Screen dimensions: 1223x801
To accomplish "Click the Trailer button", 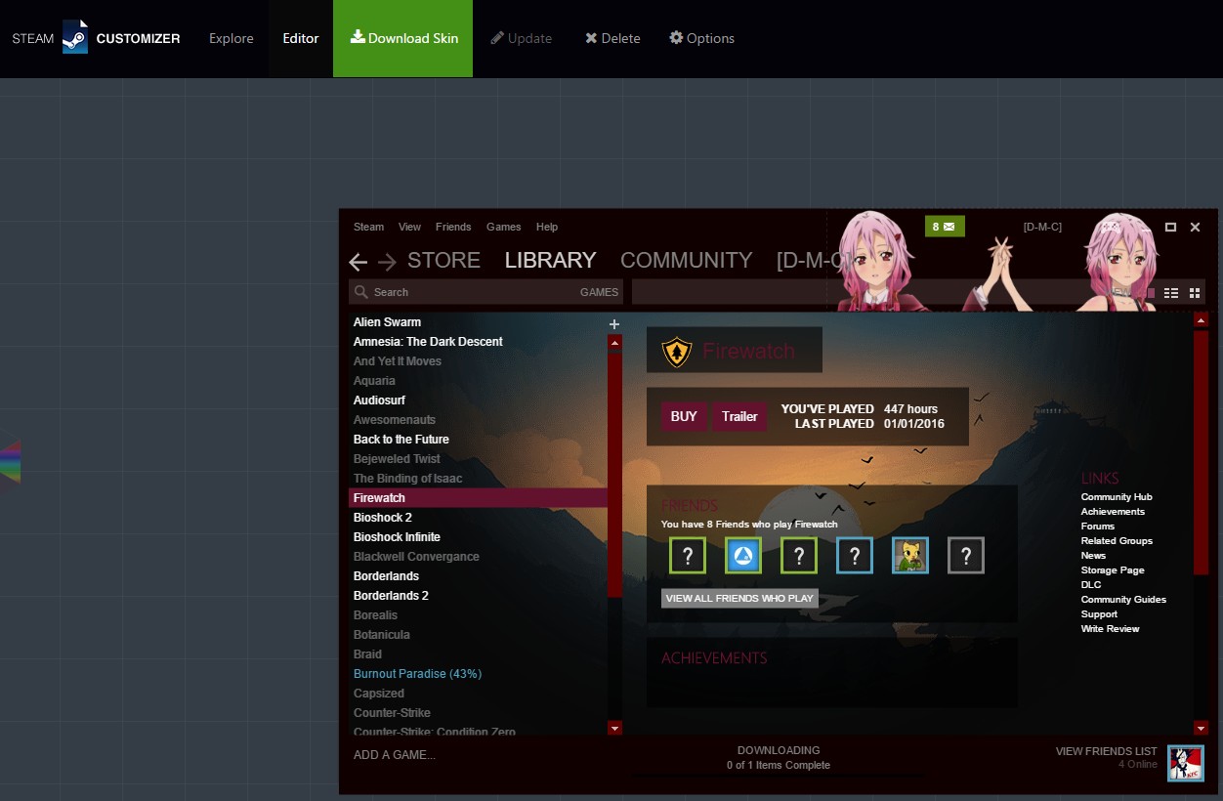I will click(x=739, y=416).
